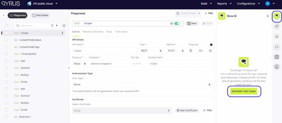
Task: Open the Auth Type dropdown
Action: pos(142,85)
